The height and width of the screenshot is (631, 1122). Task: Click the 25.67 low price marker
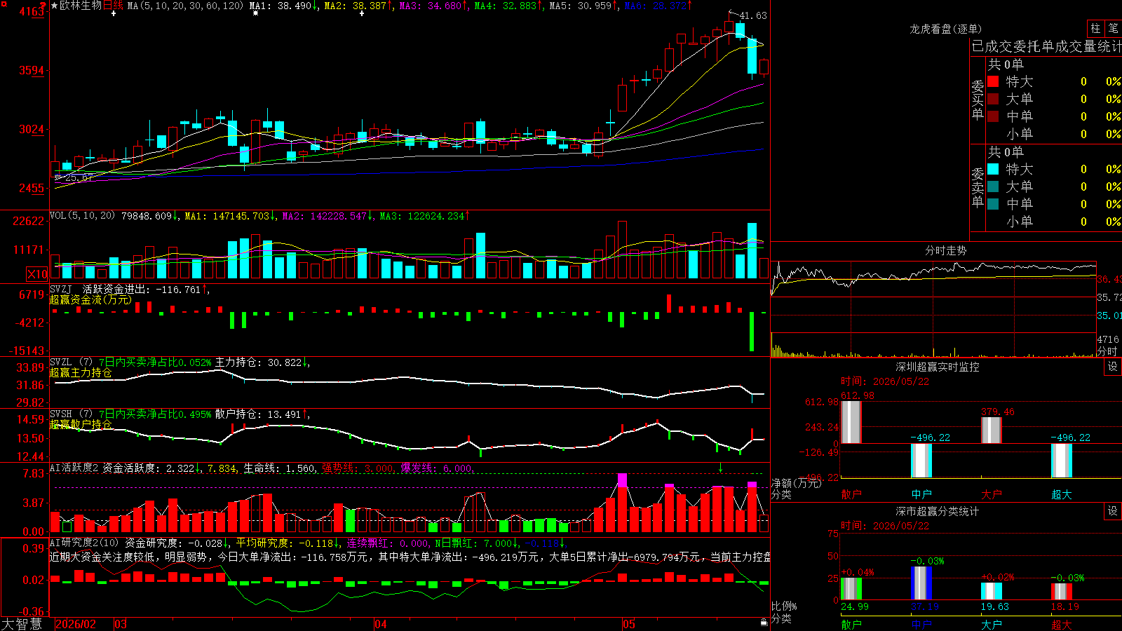(79, 177)
